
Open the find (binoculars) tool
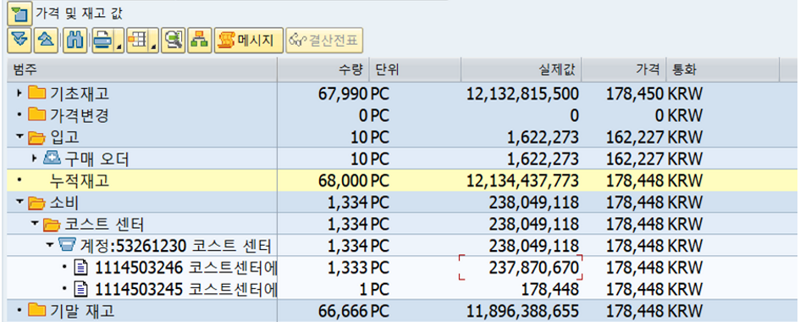[75, 41]
